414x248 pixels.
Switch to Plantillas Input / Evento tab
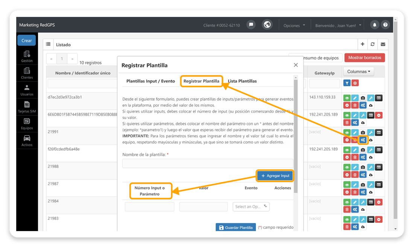(151, 81)
